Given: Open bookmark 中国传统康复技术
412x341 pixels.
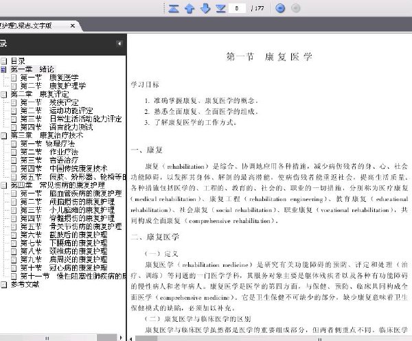Looking at the screenshot, I should point(78,168).
